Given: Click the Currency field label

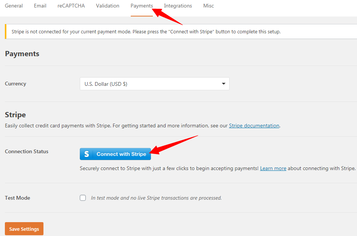Looking at the screenshot, I should (x=15, y=84).
